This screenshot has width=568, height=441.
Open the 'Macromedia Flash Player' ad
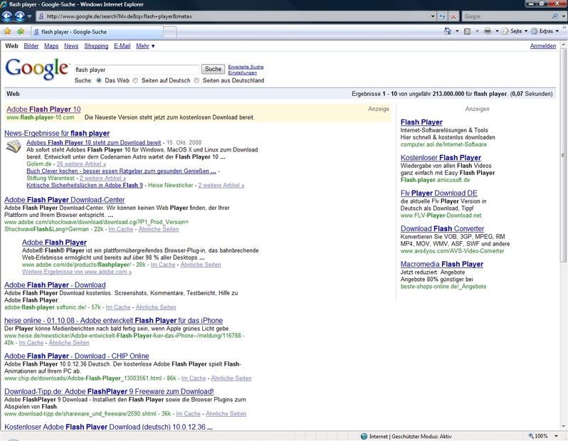tap(442, 264)
